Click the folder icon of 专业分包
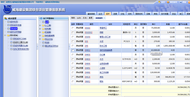 coord(43,39)
